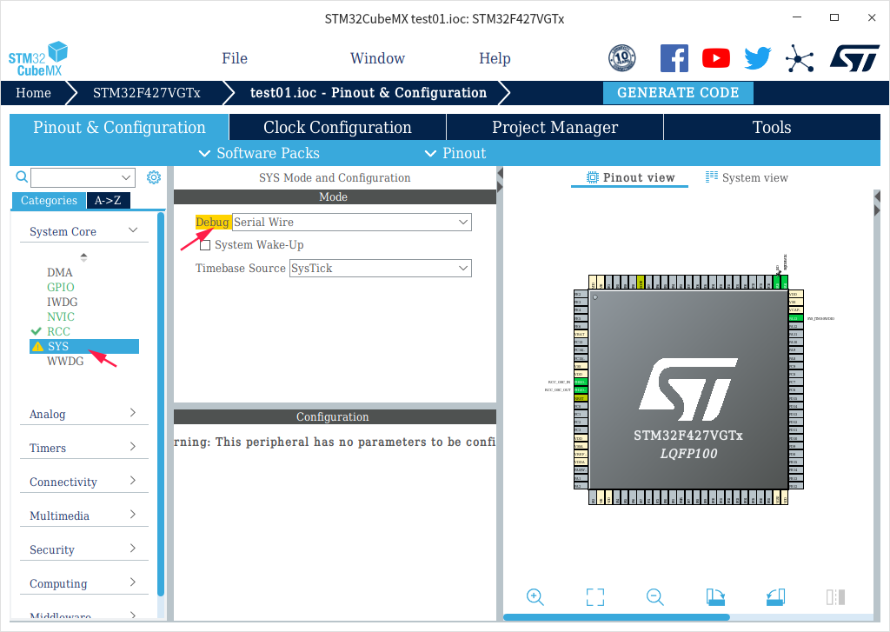Switch to the Clock Configuration tab
This screenshot has height=632, width=890.
point(337,127)
